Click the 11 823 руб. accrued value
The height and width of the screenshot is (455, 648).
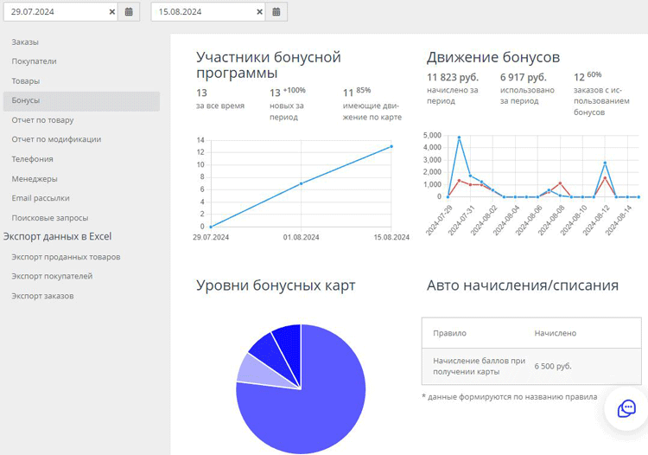453,77
